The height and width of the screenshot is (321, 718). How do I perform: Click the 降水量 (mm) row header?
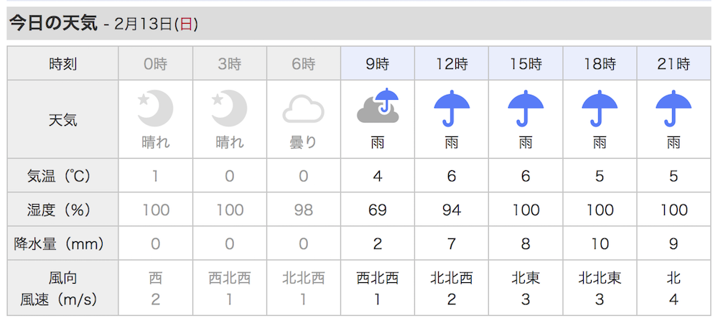click(x=62, y=243)
